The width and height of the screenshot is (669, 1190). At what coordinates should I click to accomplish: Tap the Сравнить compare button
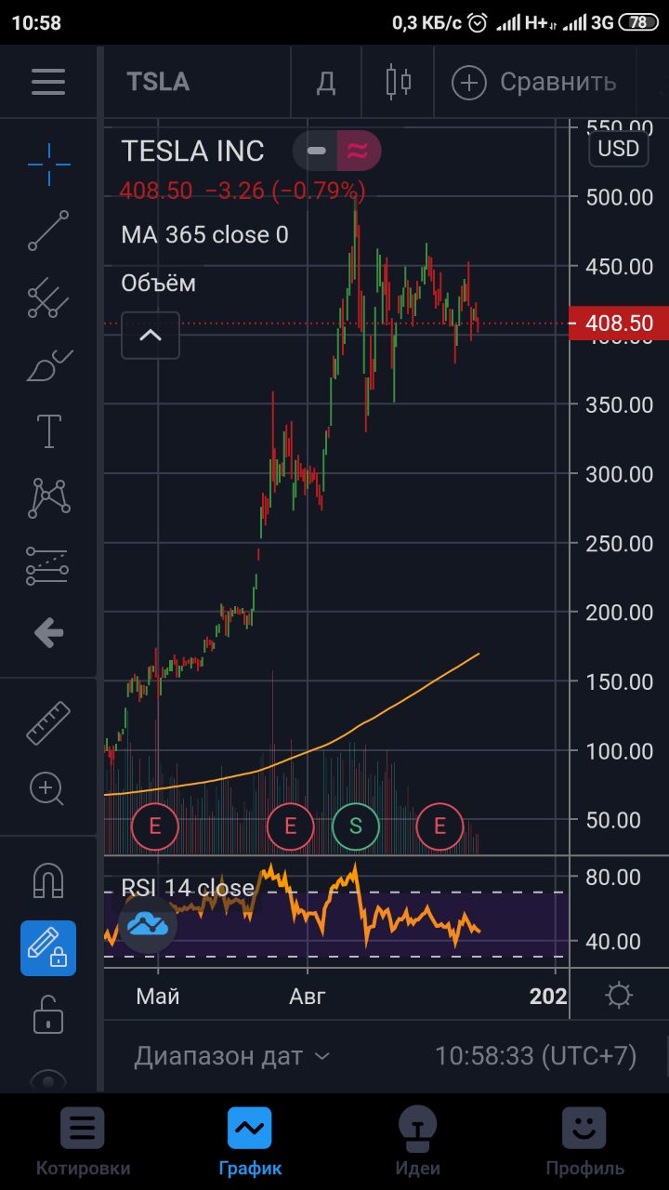pos(534,82)
